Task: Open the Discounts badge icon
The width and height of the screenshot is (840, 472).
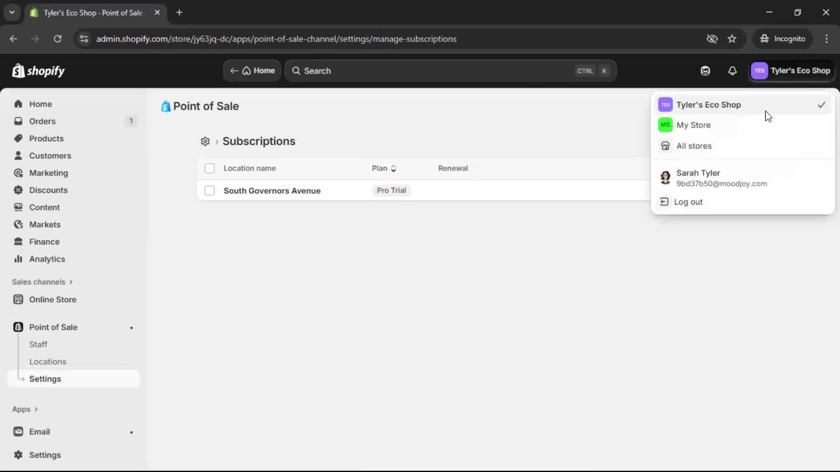Action: coord(18,190)
